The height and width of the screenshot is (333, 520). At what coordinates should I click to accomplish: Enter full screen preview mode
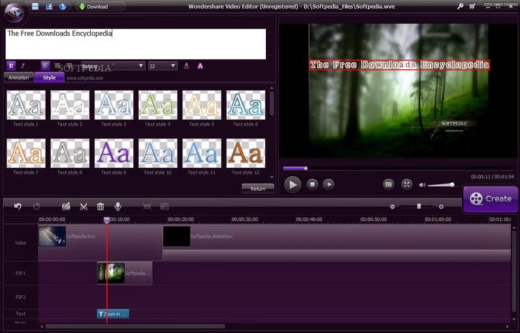[406, 184]
